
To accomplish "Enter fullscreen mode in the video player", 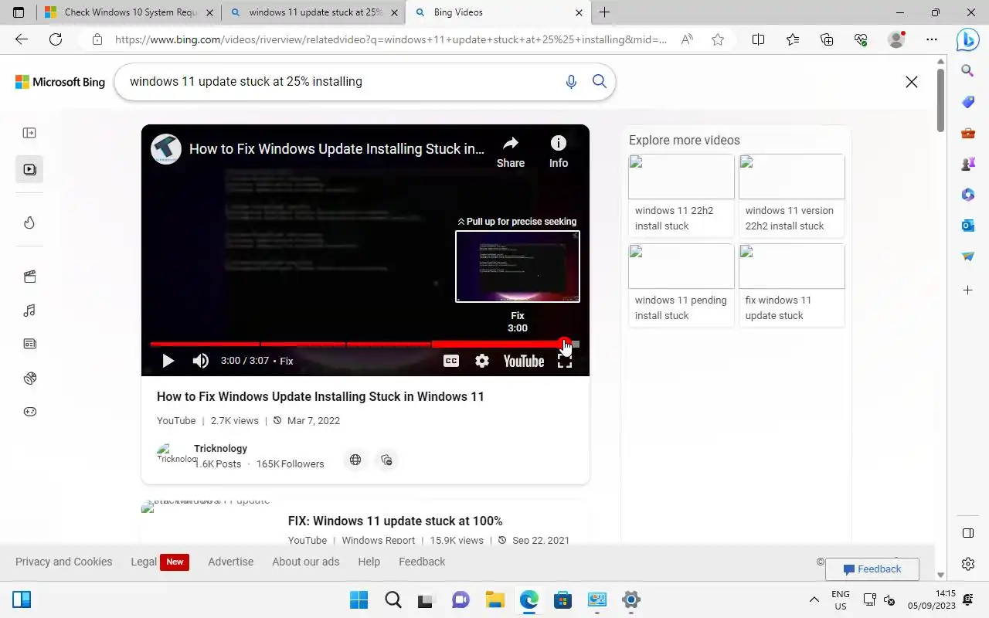I will click(x=565, y=361).
